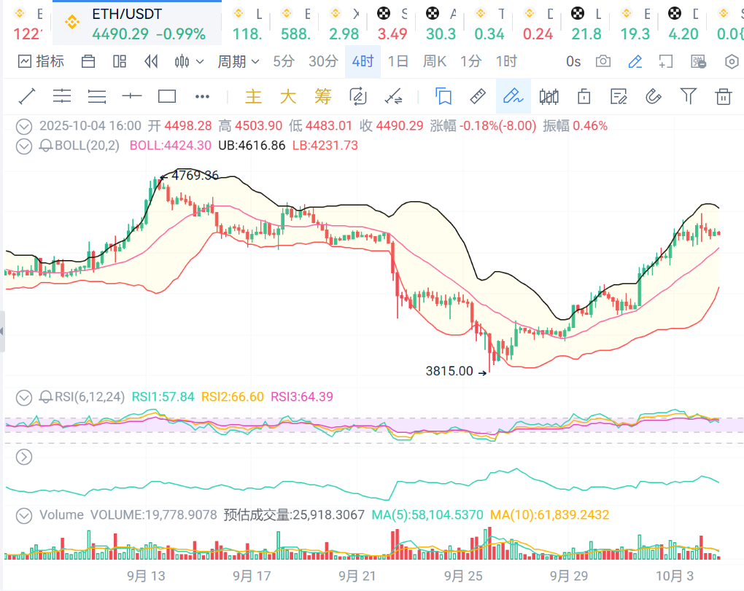Open the ticker showing 21.8
The image size is (744, 591).
[586, 23]
